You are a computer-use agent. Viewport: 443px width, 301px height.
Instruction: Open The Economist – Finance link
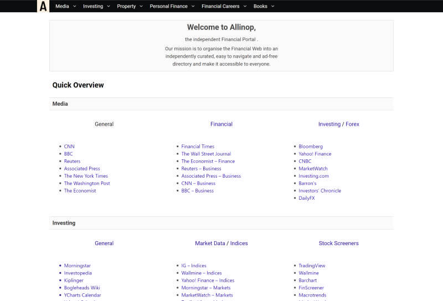(x=208, y=161)
